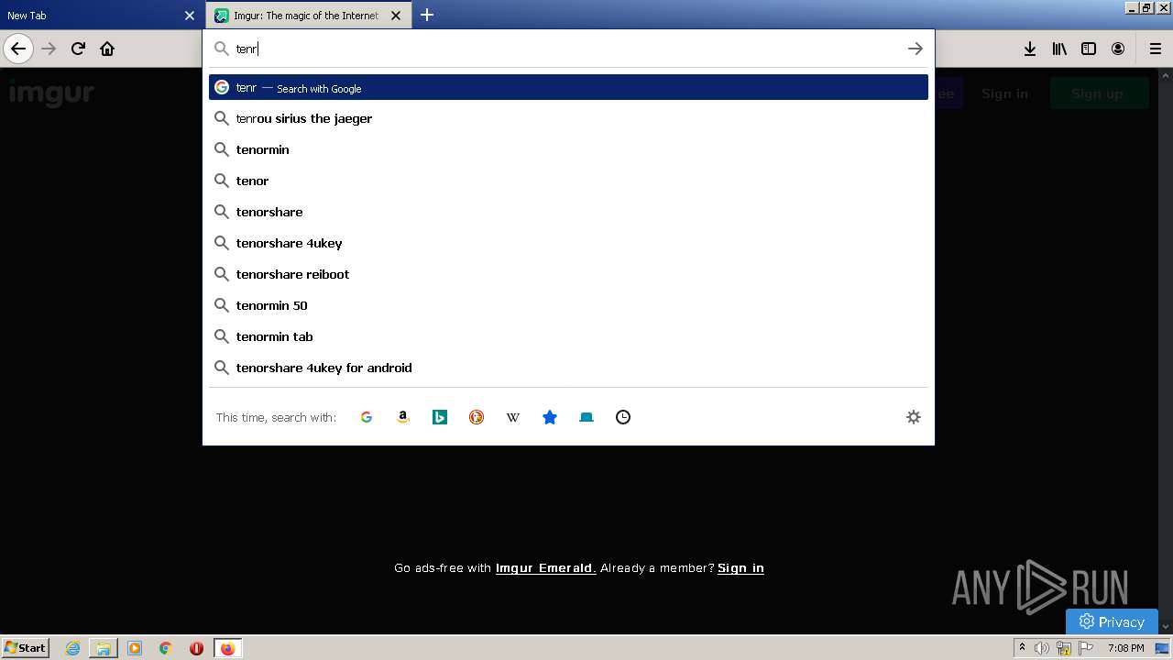Search in open Tabs icon
1173x660 pixels.
586,417
